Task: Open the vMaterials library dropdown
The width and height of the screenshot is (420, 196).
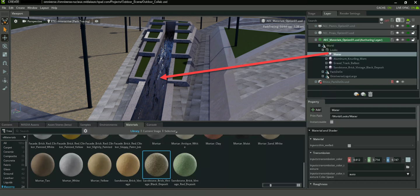Action: coord(14,137)
